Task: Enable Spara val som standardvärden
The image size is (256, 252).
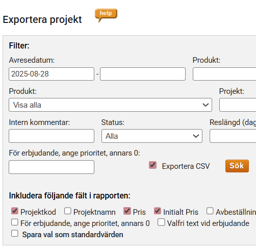Action: click(x=15, y=233)
